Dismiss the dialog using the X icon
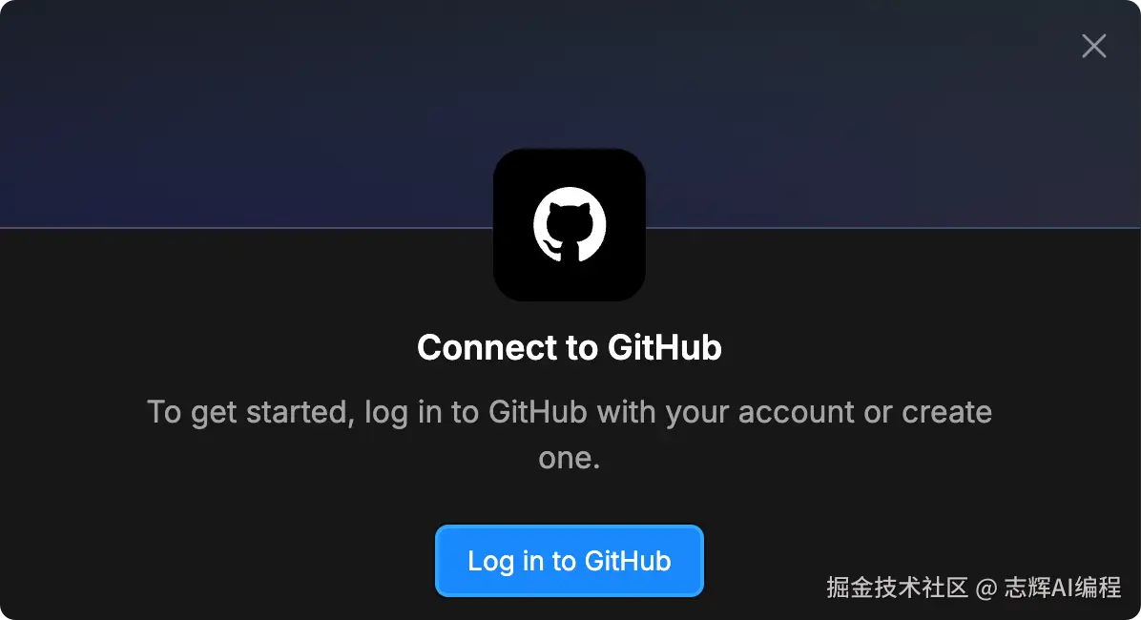 click(x=1093, y=46)
